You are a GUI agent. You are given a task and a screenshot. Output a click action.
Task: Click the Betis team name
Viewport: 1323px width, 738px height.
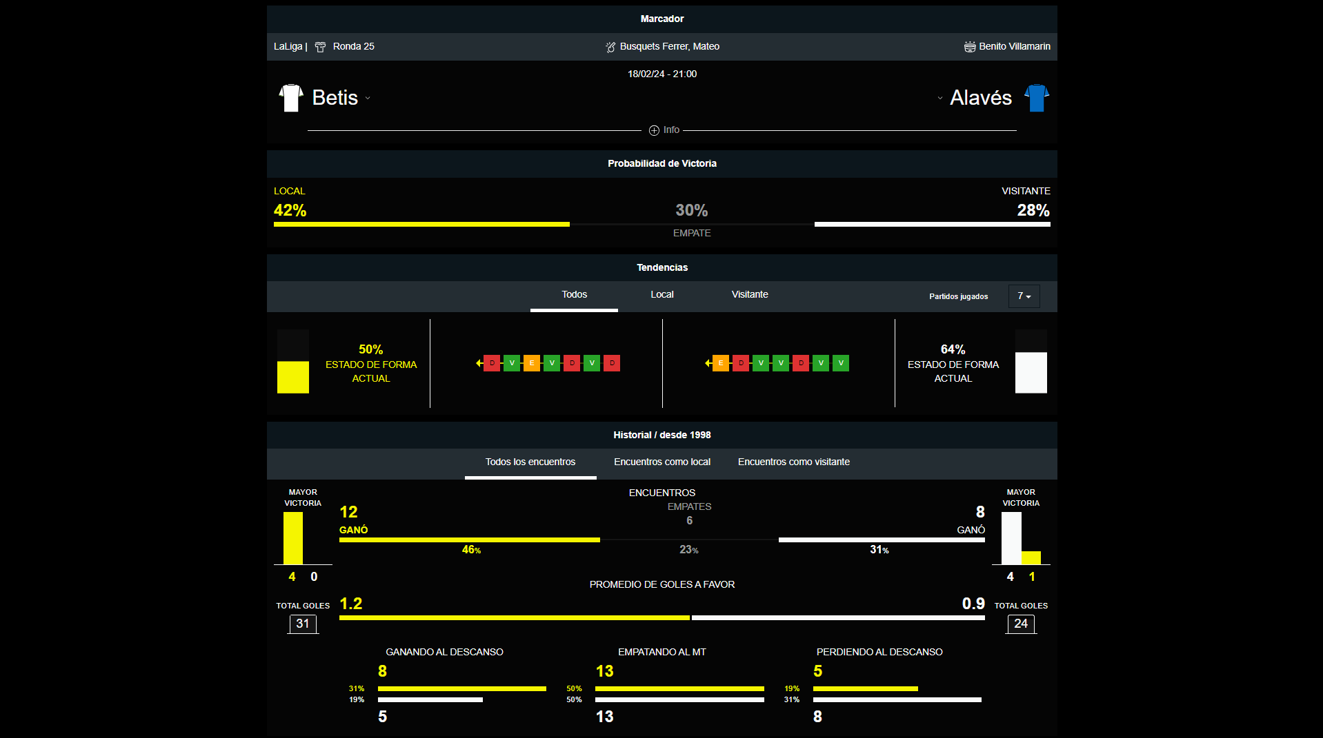coord(335,98)
